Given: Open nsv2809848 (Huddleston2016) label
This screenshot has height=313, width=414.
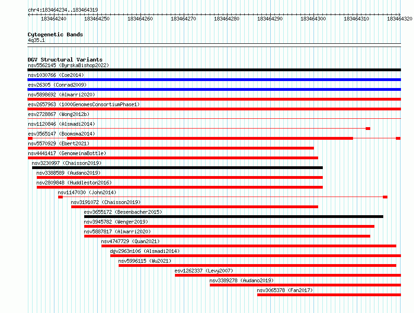Looking at the screenshot, I should [x=74, y=183].
